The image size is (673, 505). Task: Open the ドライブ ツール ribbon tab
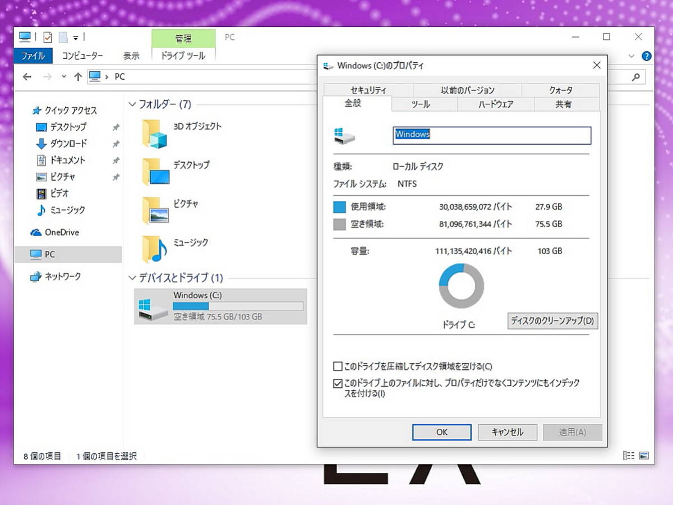coord(183,56)
